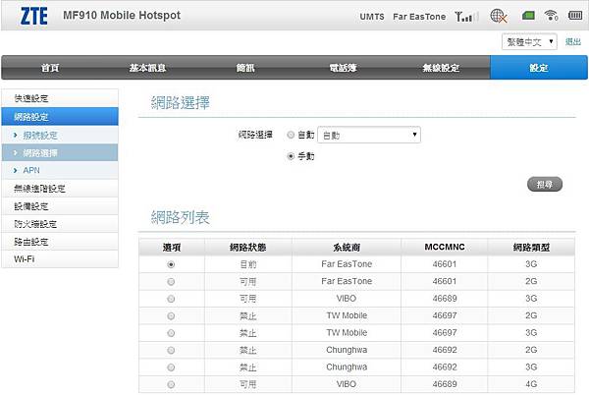Click the 系統商 column header
The height and width of the screenshot is (395, 589).
[347, 247]
